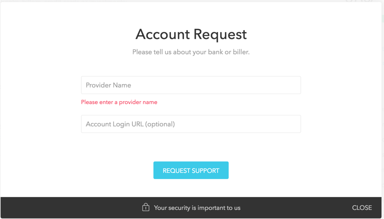Image resolution: width=384 pixels, height=219 pixels.
Task: Click the Provider Name input field
Action: [191, 85]
